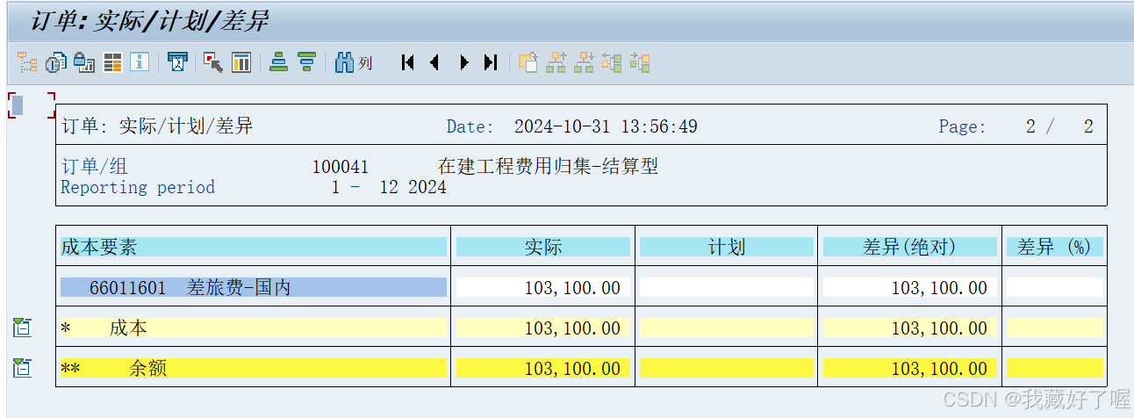Click the hierarchy up-arrow toolbar icon
The height and width of the screenshot is (418, 1134).
pyautogui.click(x=556, y=62)
